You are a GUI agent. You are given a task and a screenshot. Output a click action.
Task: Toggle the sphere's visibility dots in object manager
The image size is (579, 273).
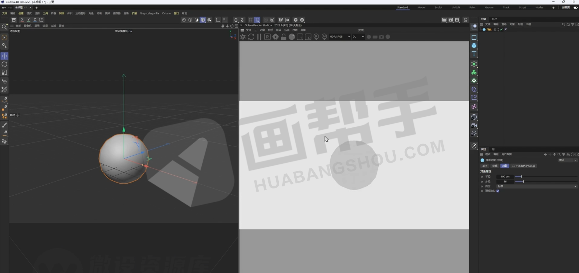pos(498,30)
